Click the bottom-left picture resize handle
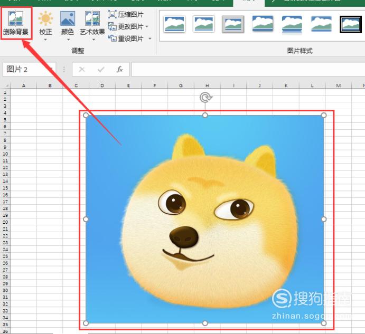The width and height of the screenshot is (365, 334). tap(86, 323)
